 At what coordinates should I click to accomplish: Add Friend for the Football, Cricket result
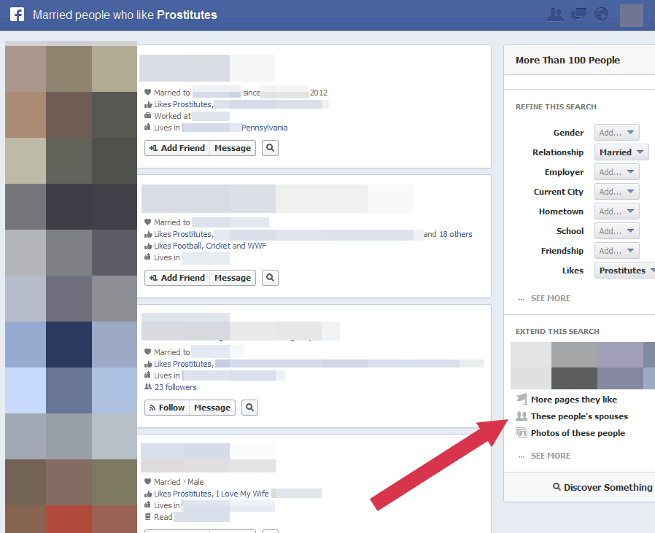[177, 278]
